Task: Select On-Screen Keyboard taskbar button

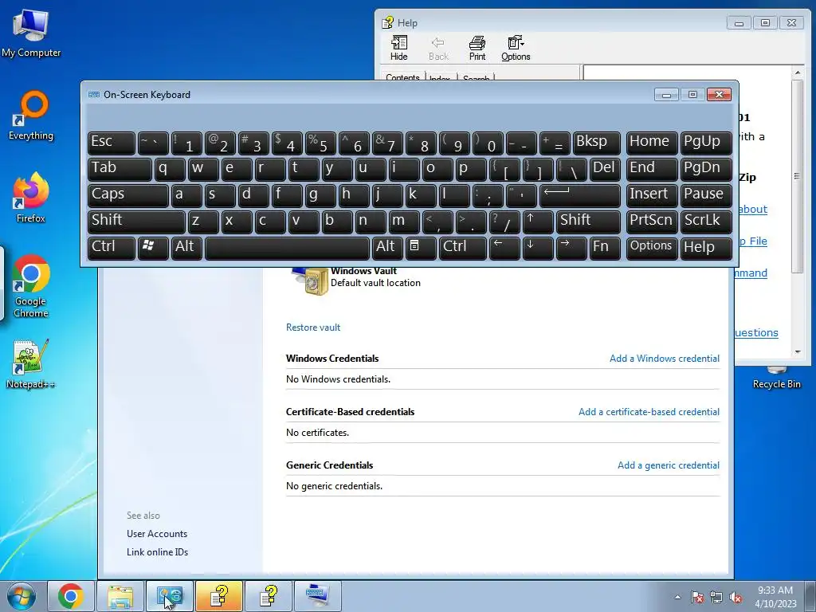Action: coord(318,596)
